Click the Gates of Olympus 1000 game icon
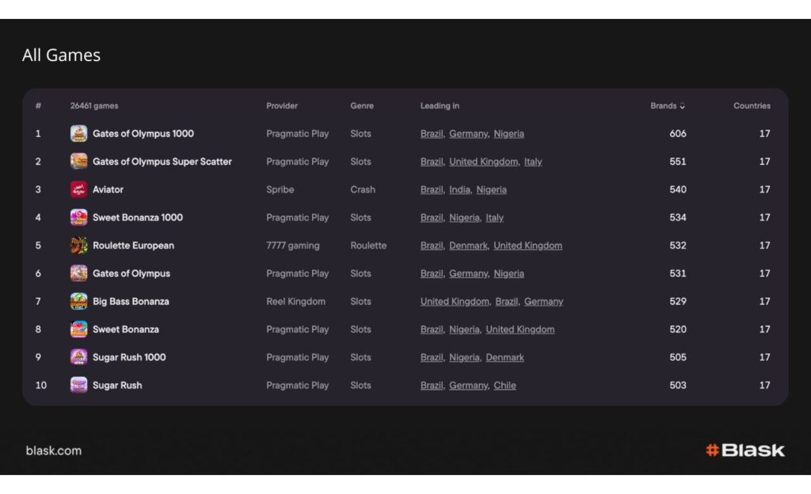The height and width of the screenshot is (494, 811). pyautogui.click(x=78, y=134)
